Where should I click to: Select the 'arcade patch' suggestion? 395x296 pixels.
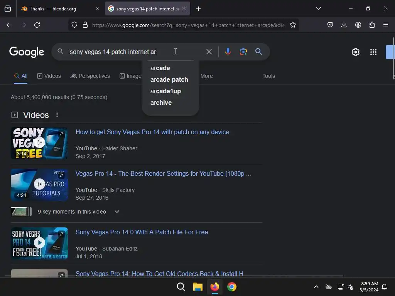pos(169,79)
